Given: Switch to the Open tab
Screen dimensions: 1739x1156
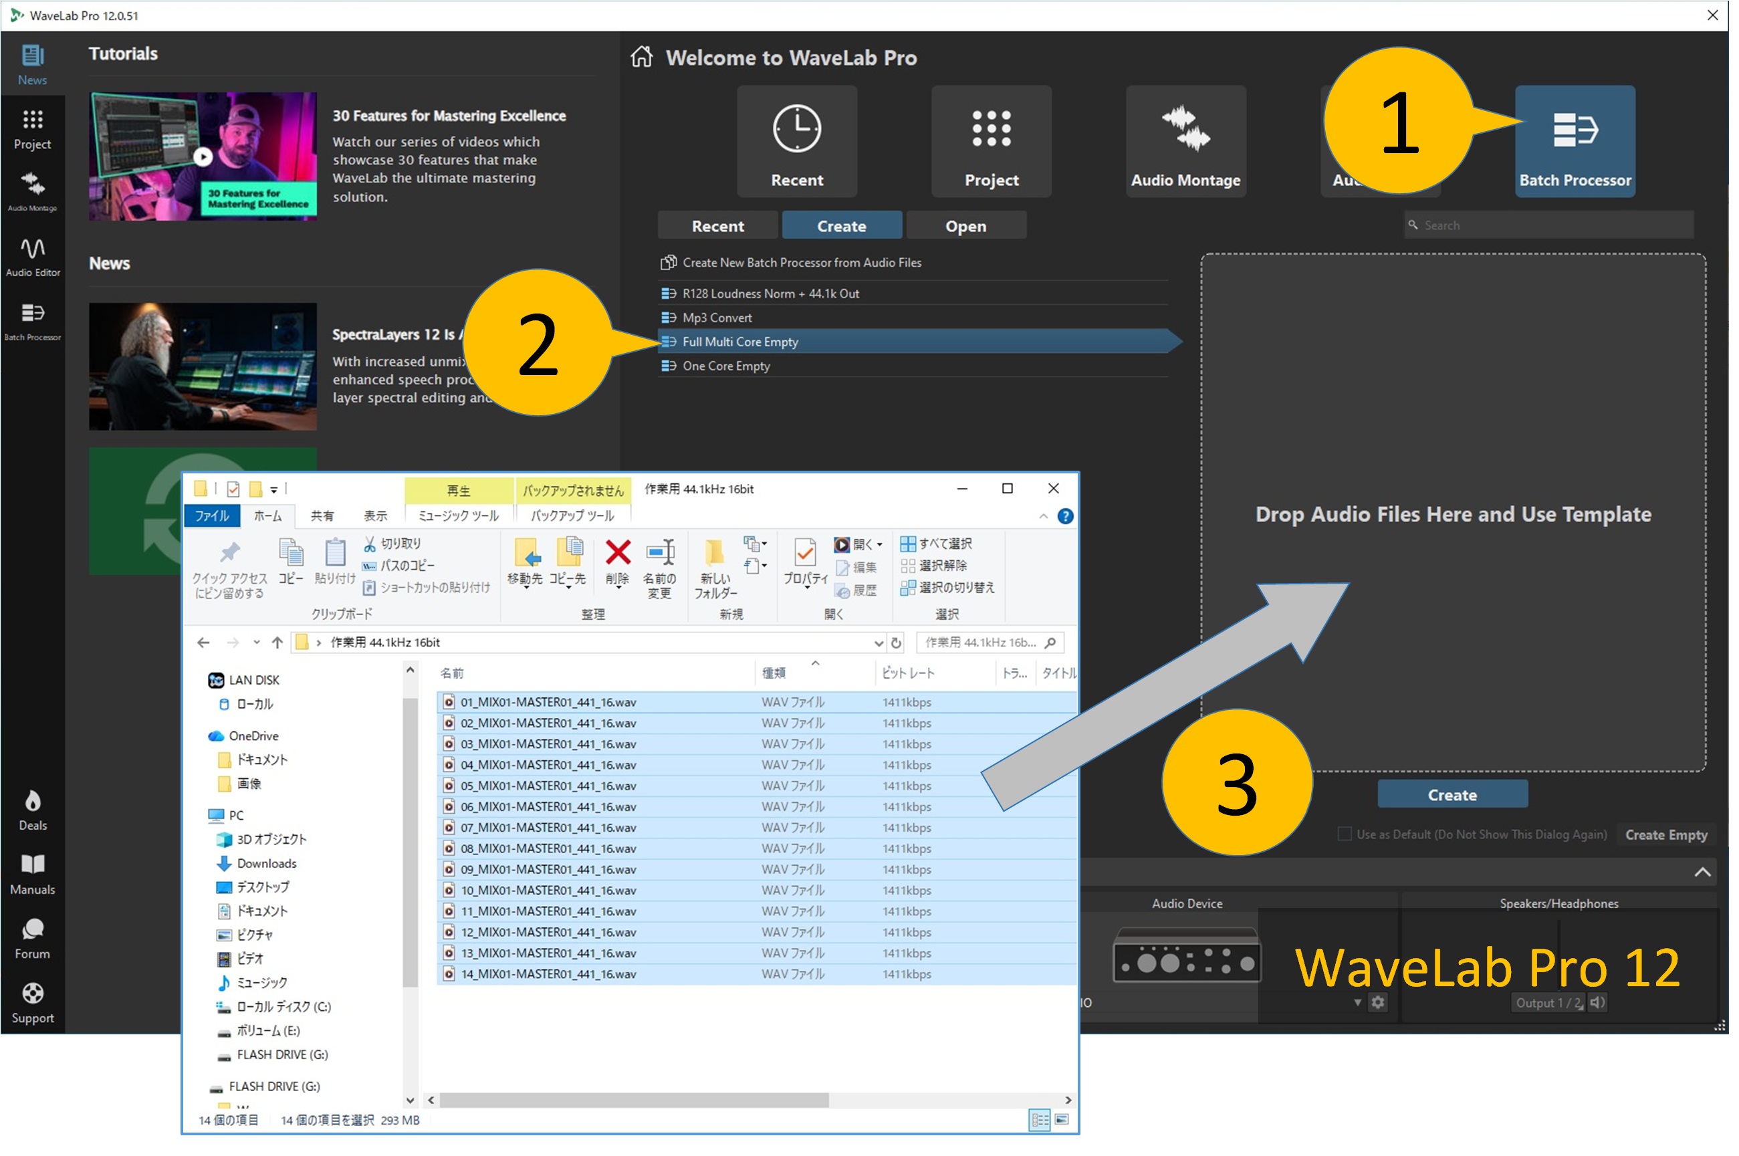Looking at the screenshot, I should (965, 227).
